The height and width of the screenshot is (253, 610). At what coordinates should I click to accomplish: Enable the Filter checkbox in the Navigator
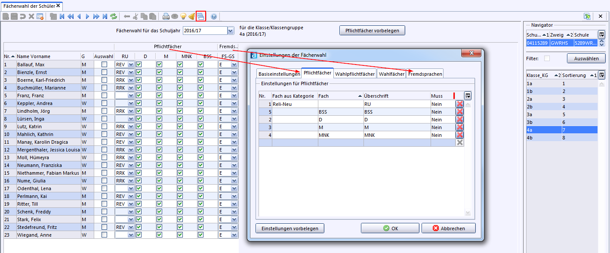click(547, 58)
